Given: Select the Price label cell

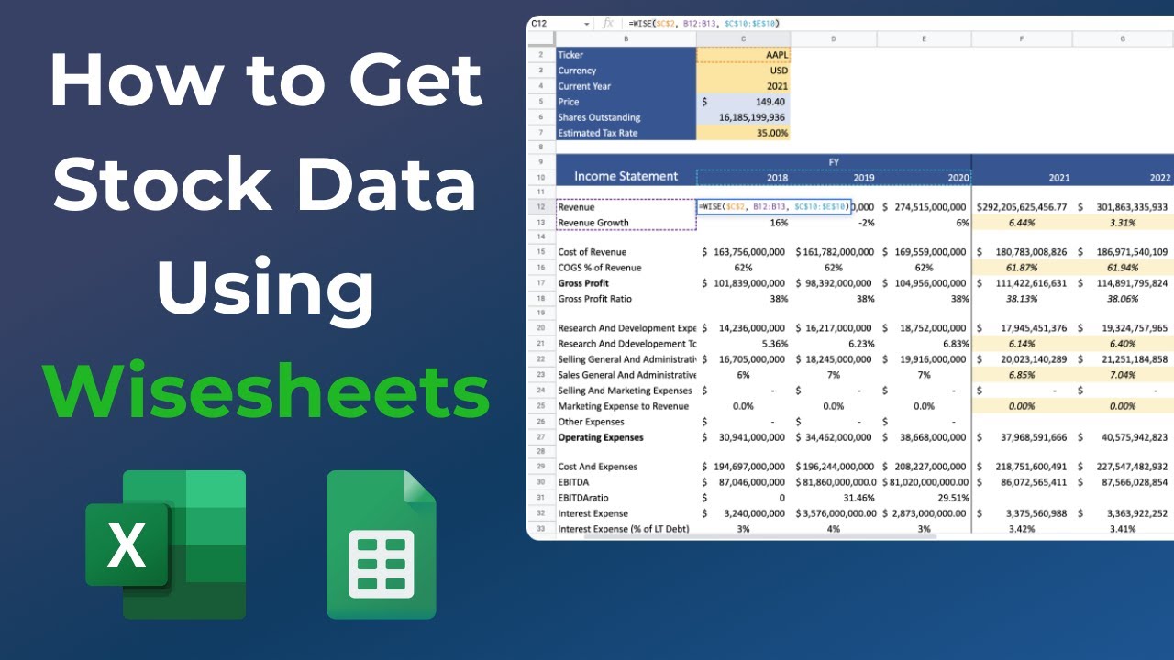Looking at the screenshot, I should (x=626, y=102).
